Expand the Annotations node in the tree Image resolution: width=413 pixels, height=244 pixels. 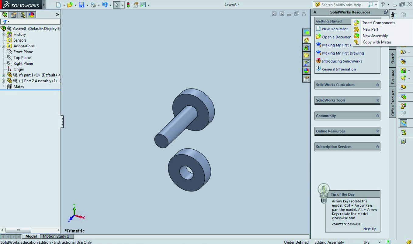coord(3,46)
